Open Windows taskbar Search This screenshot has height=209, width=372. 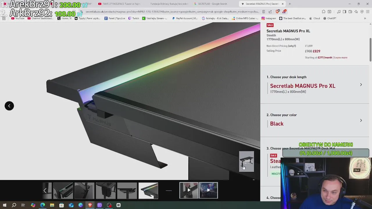(14, 205)
